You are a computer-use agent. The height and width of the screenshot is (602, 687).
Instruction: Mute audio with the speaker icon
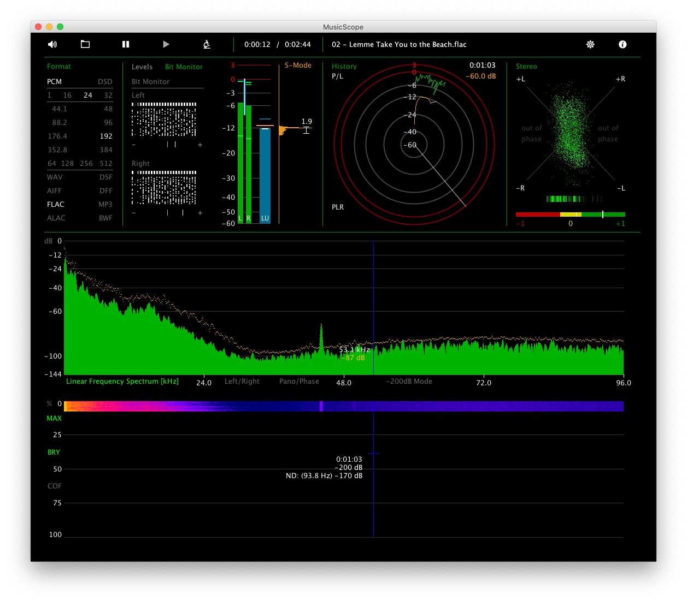coord(52,44)
